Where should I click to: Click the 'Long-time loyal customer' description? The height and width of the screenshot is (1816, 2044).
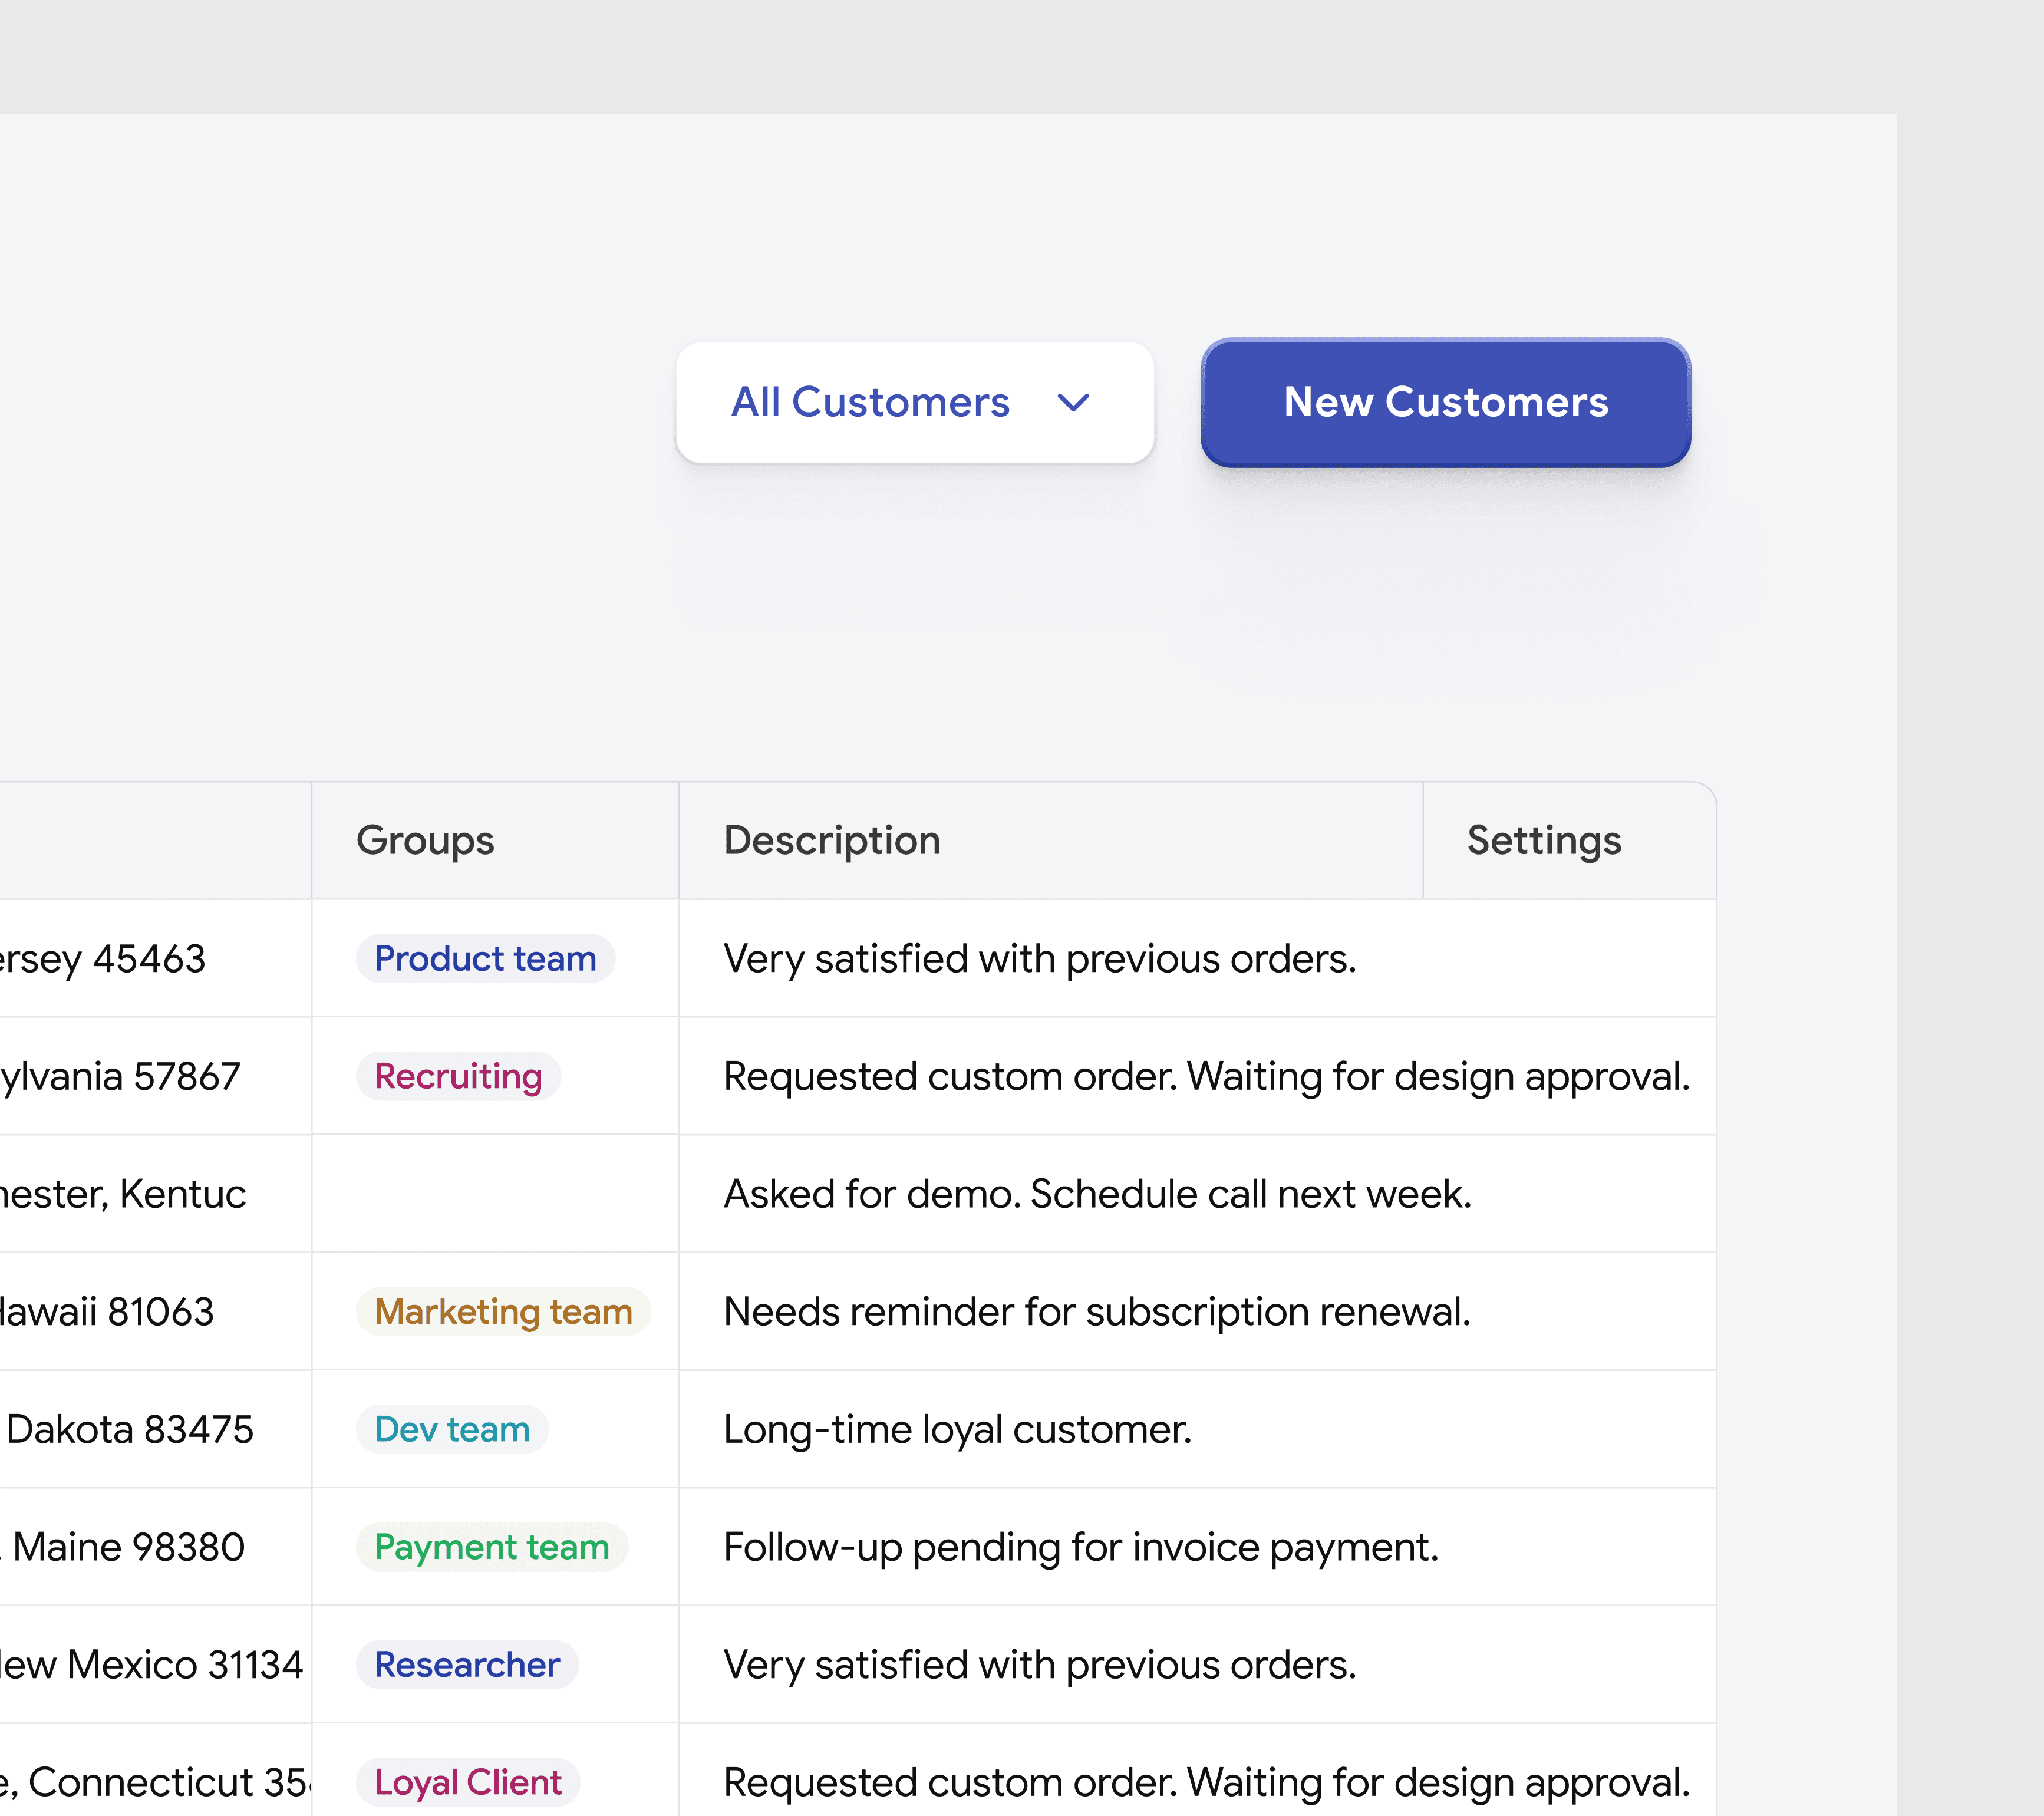pyautogui.click(x=957, y=1430)
